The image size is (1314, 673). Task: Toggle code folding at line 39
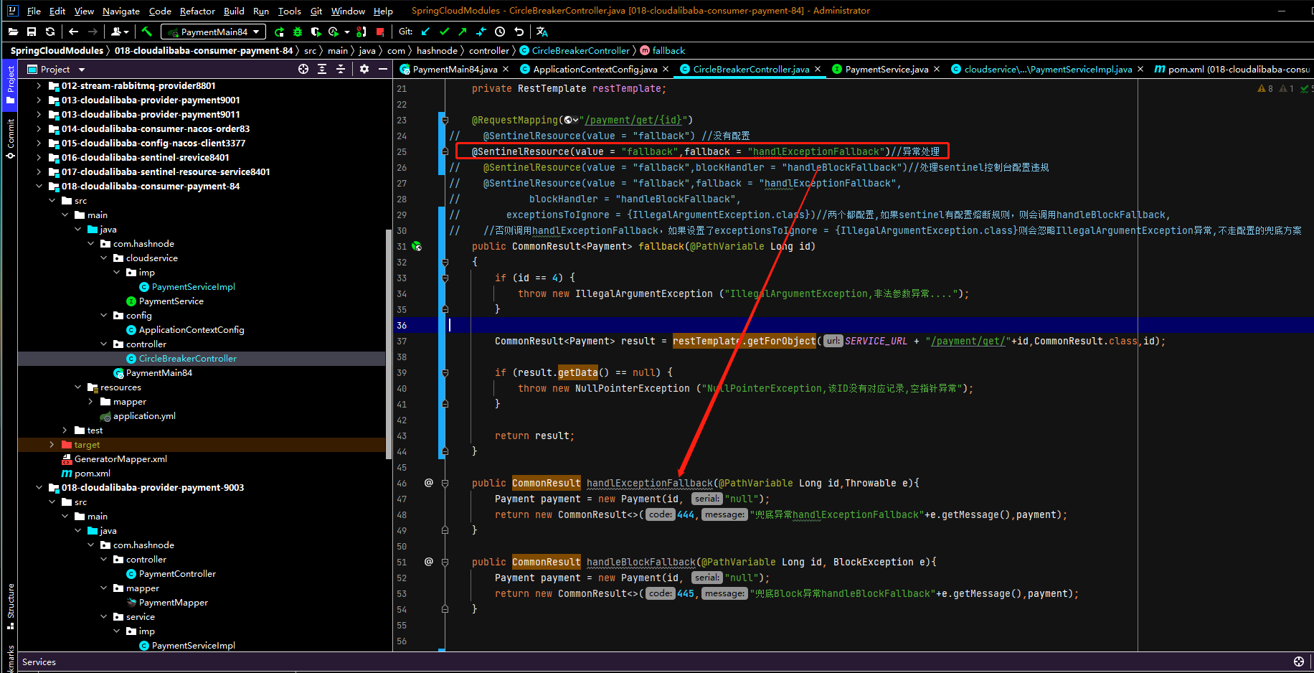pos(445,372)
